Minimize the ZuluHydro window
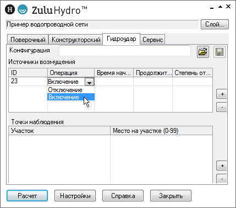This screenshot has height=208, width=236. click(212, 8)
